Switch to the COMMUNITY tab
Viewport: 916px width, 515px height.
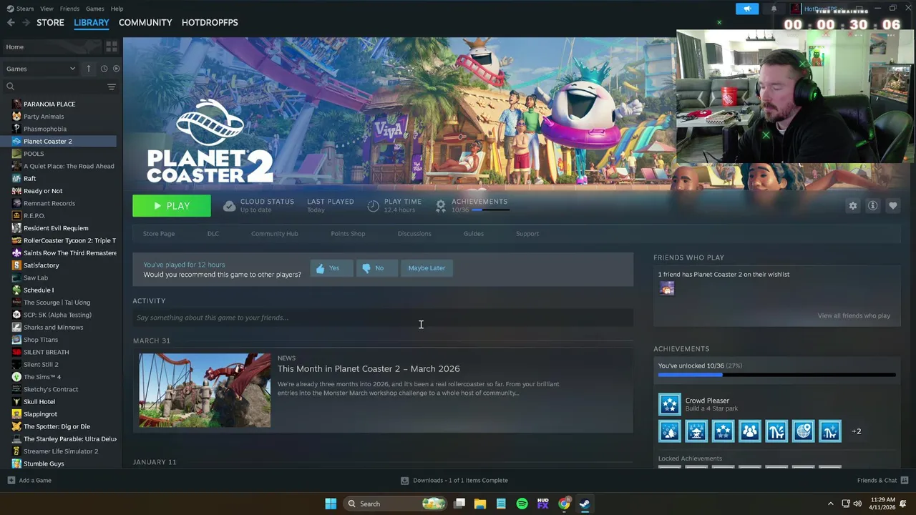145,23
